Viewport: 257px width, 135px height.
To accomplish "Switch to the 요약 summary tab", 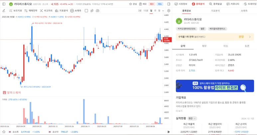I will point(183,46).
